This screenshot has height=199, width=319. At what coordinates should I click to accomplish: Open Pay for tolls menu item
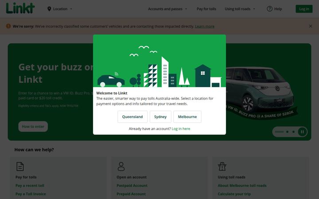(206, 9)
